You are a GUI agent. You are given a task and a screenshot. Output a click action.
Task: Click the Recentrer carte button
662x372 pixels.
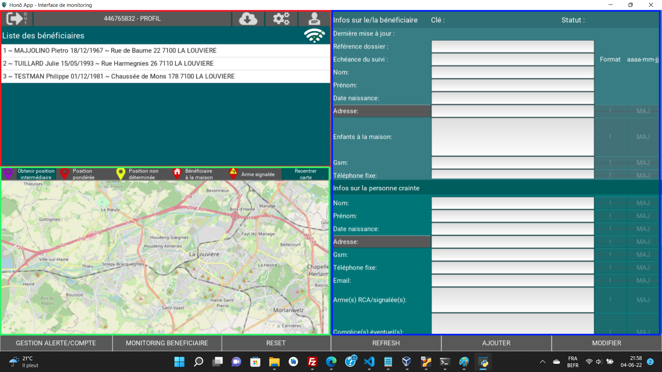305,174
